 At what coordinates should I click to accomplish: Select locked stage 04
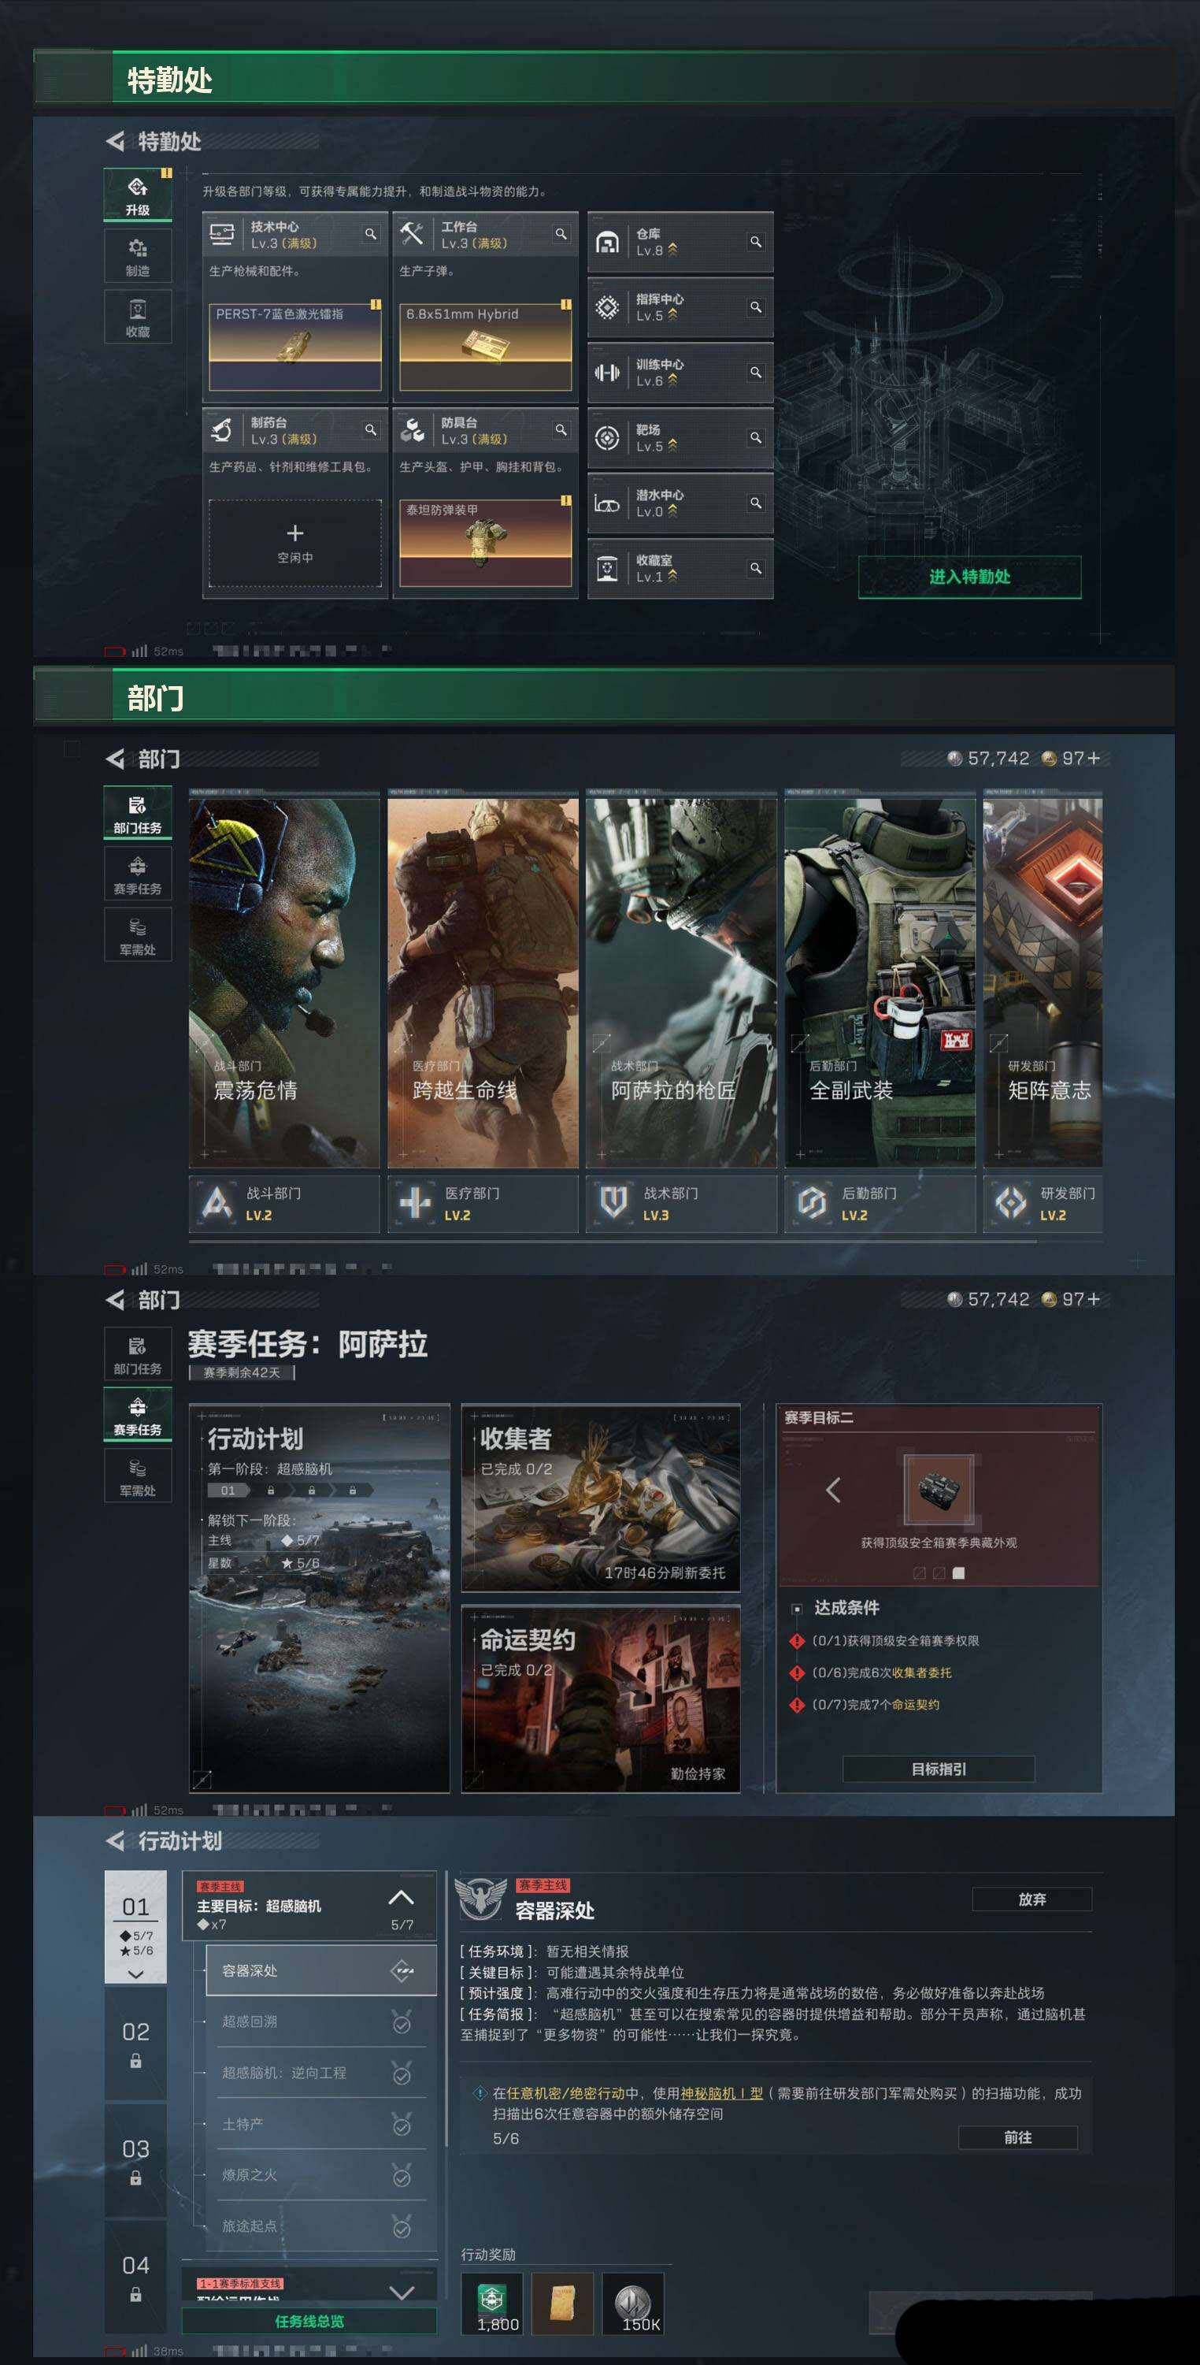[x=135, y=2277]
